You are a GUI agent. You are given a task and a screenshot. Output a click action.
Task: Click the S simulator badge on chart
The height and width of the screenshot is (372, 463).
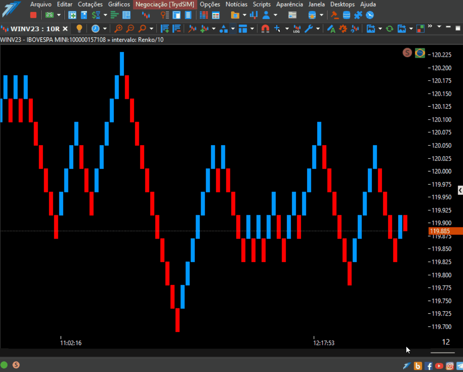tap(407, 53)
